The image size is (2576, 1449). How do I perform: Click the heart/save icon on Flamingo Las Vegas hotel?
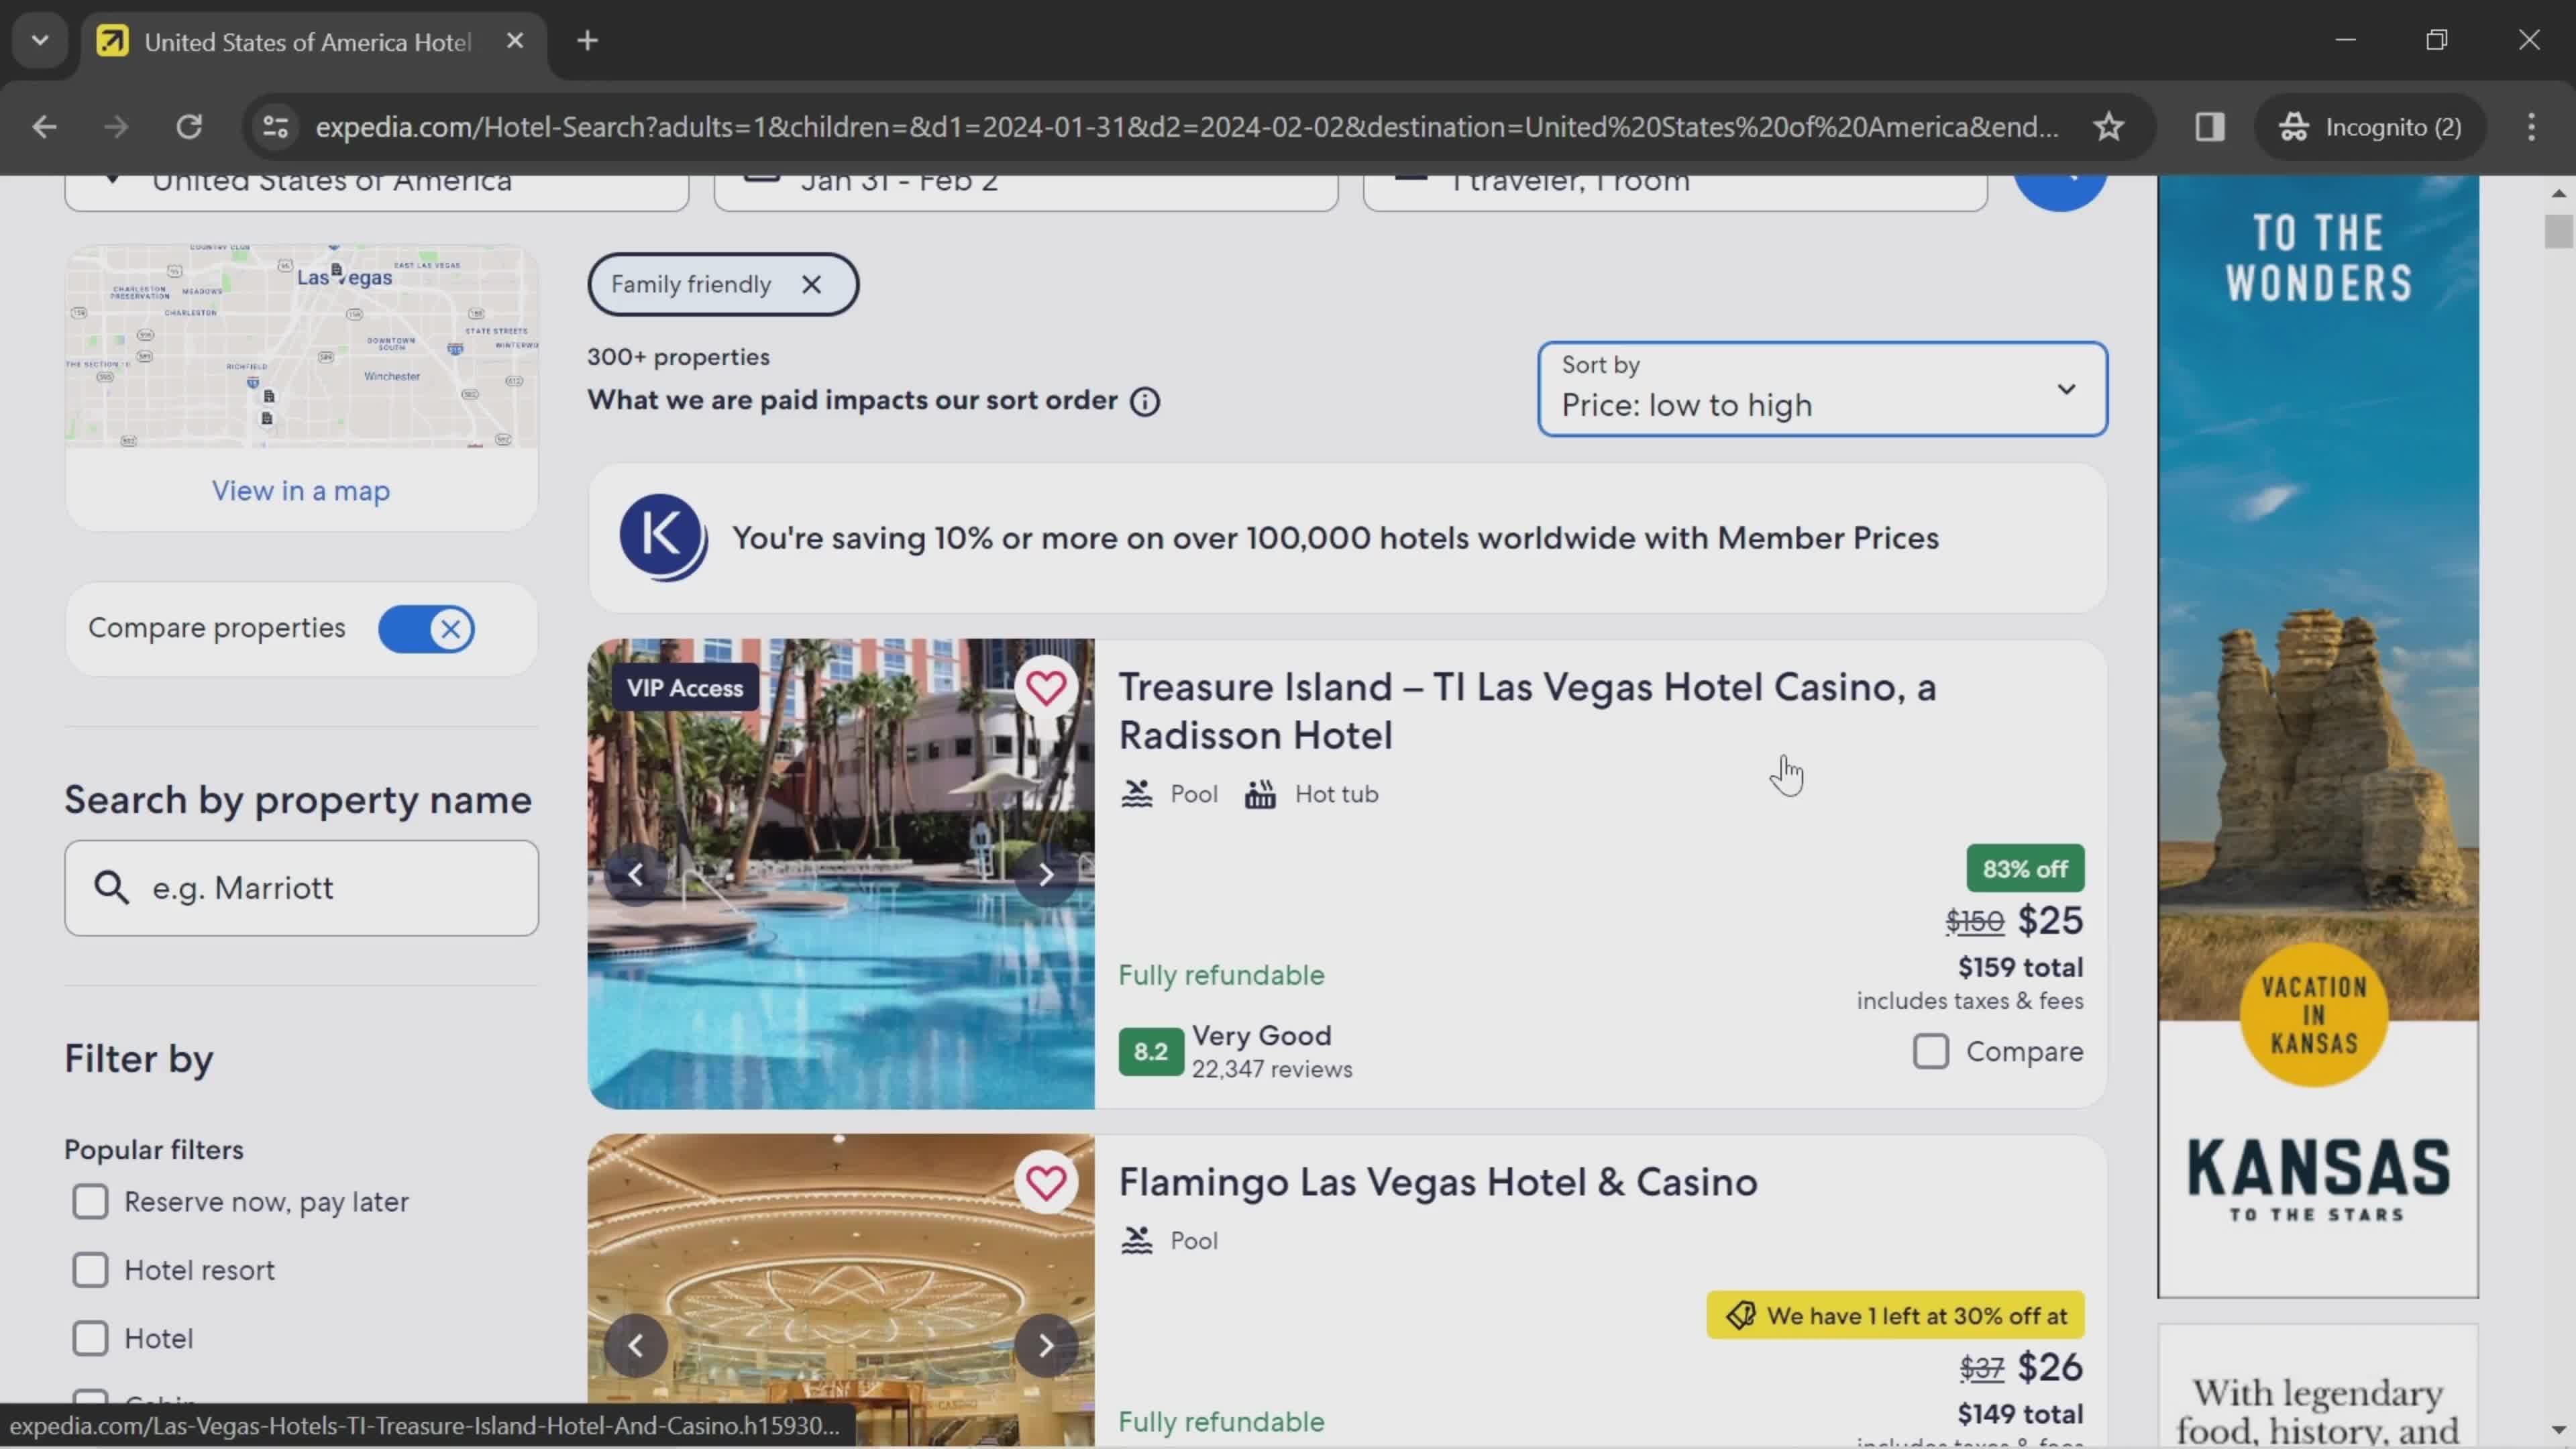click(1047, 1182)
